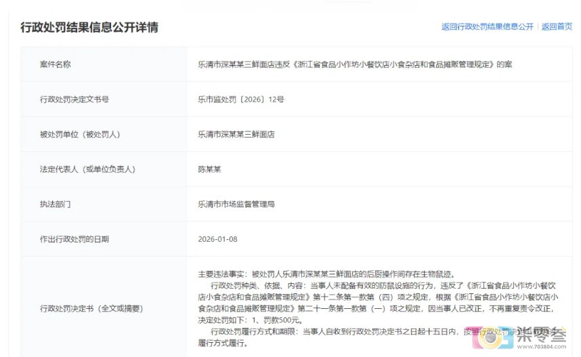Click the 主要违法事实 paragraph line

(327, 274)
